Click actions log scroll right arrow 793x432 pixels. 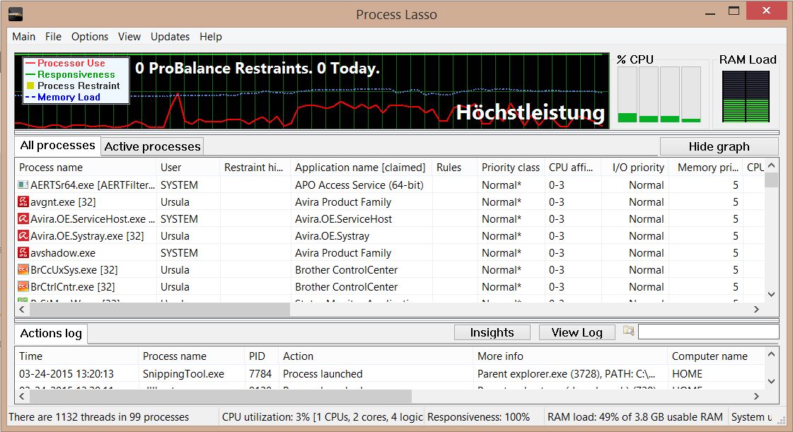757,396
